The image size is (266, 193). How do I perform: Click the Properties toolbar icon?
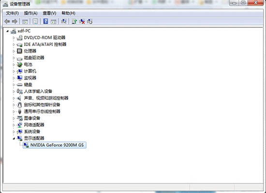[x=35, y=21]
